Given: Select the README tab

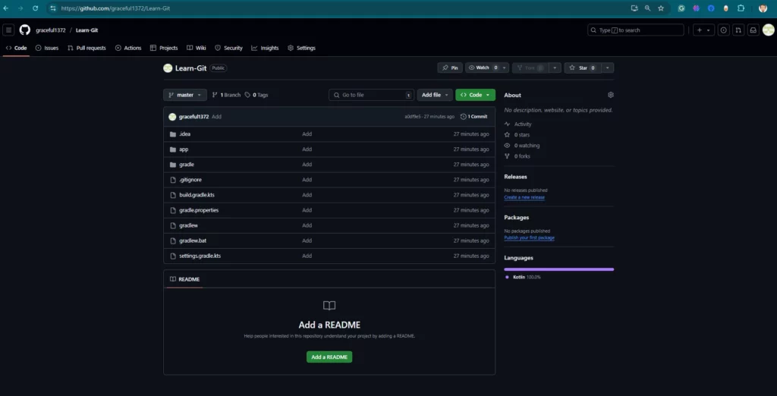Looking at the screenshot, I should point(184,279).
